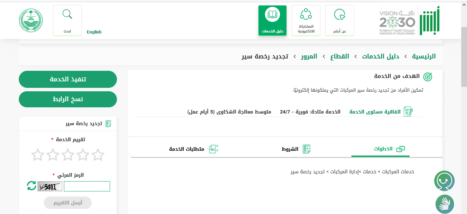Open المشاركة الالكترونية e-participation icon
Image resolution: width=467 pixels, height=214 pixels.
pos(306,21)
